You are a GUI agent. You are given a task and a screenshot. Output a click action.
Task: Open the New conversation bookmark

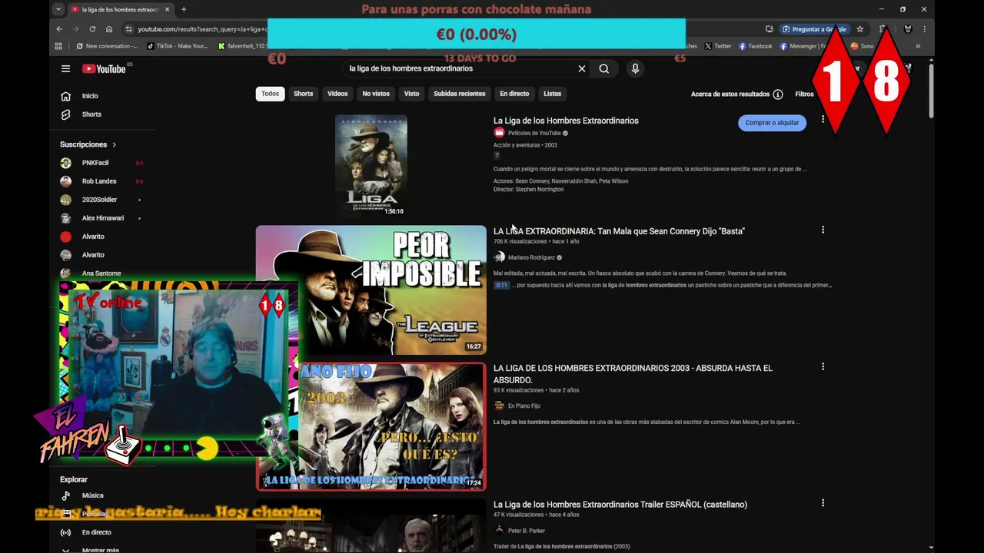pos(107,46)
